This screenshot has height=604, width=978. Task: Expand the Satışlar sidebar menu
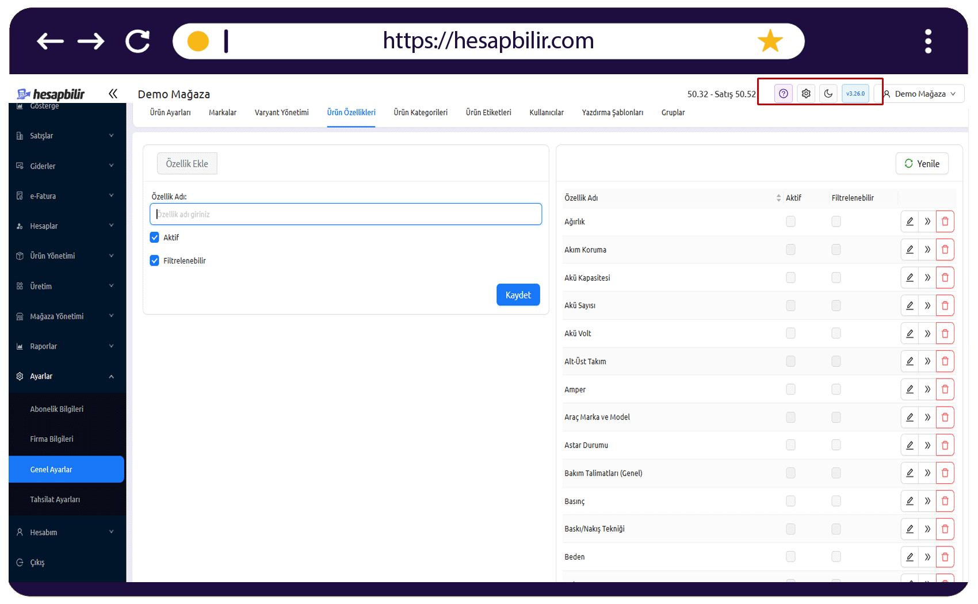[x=66, y=136]
